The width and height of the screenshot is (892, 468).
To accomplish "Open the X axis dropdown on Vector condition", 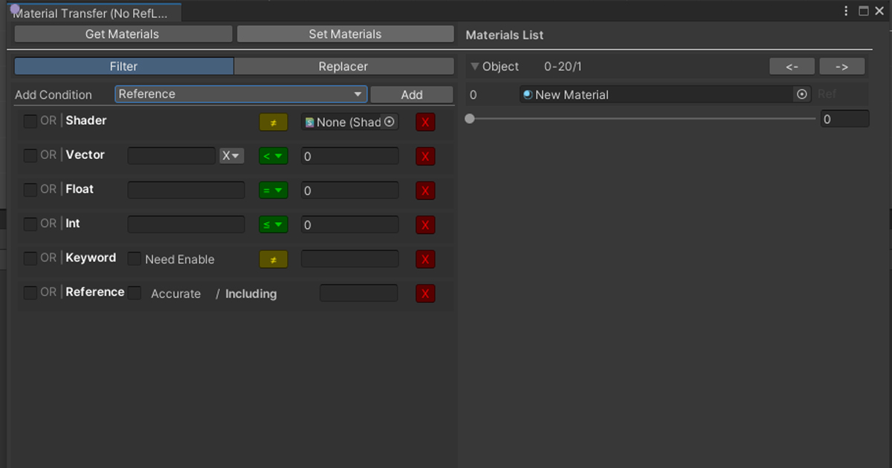I will pos(231,155).
